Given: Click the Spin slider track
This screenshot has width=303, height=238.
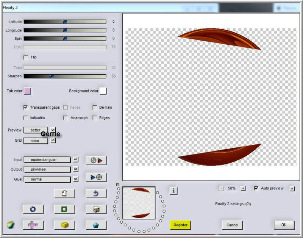Looking at the screenshot, I should coord(65,39).
